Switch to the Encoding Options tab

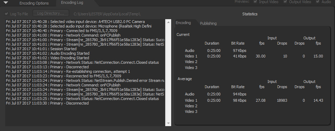pyautogui.click(x=34, y=3)
